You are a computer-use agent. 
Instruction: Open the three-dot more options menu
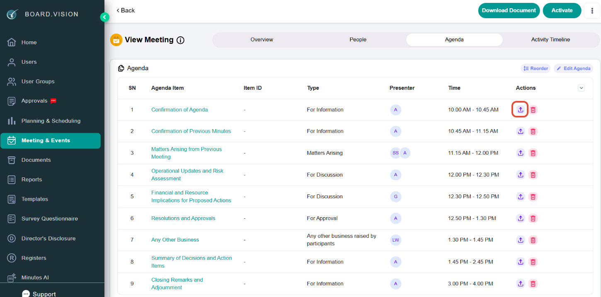click(x=592, y=11)
